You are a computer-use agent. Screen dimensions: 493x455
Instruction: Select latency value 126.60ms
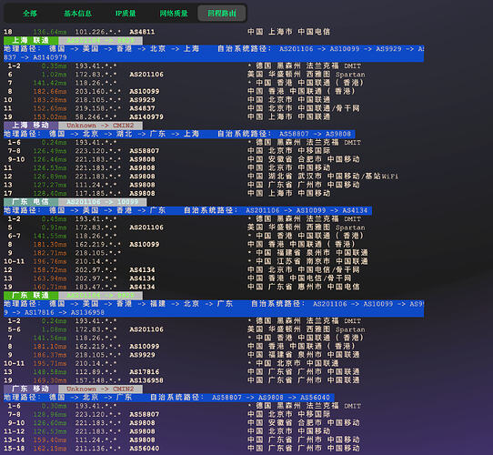50,422
